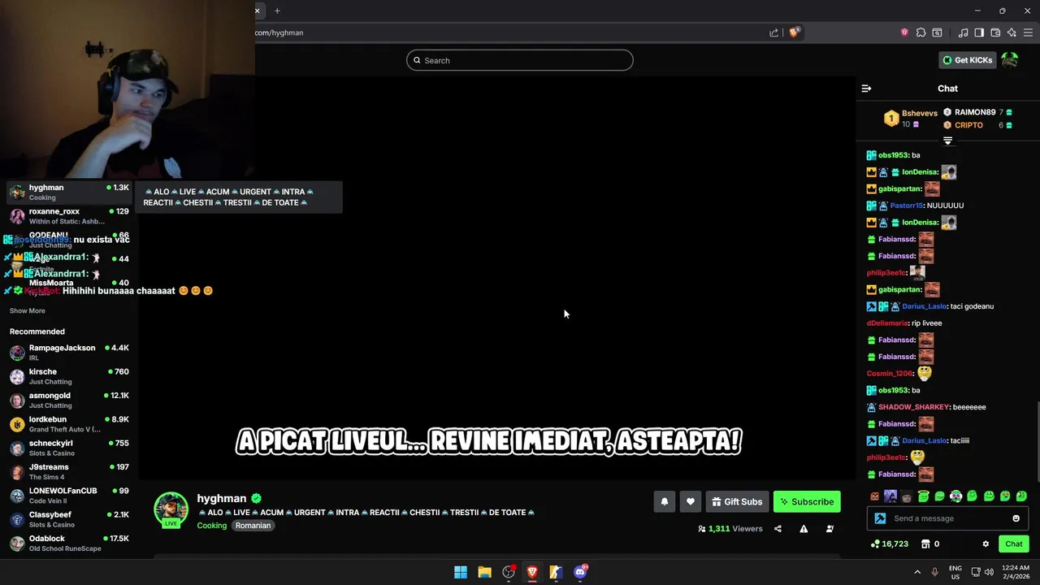Open browser extensions puzzle icon
This screenshot has width=1040, height=585.
(x=921, y=32)
